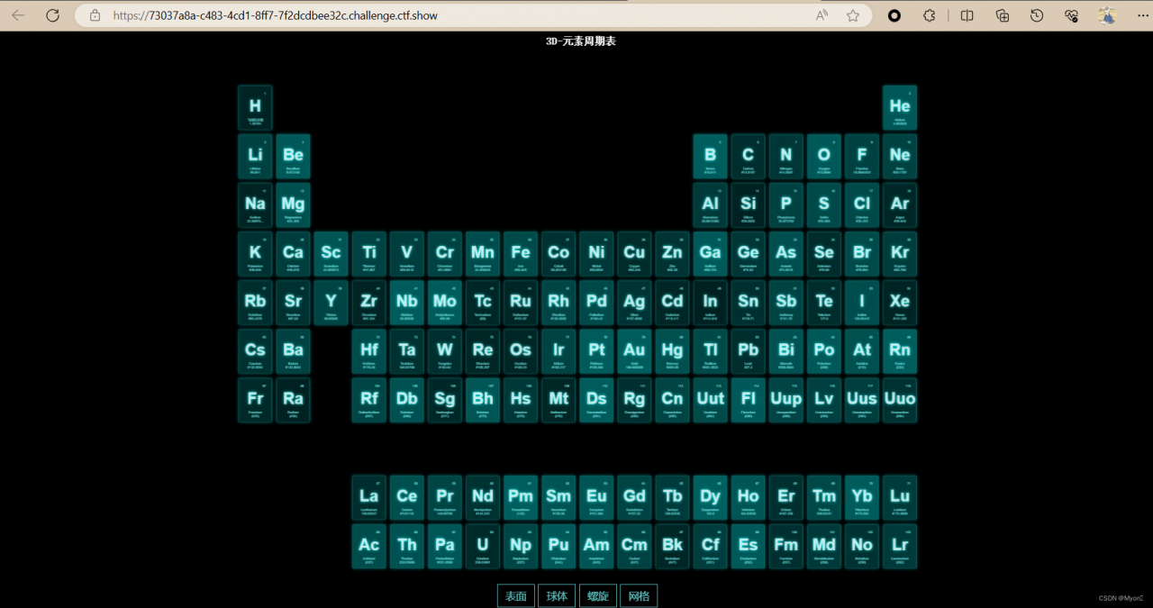Image resolution: width=1153 pixels, height=608 pixels.
Task: Add page to favorites with star icon
Action: click(x=852, y=15)
